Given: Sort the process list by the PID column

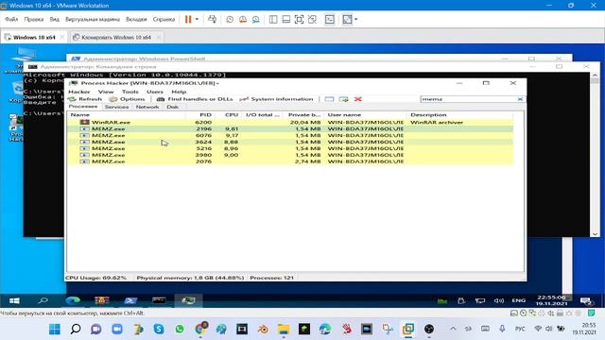Looking at the screenshot, I should pos(199,115).
